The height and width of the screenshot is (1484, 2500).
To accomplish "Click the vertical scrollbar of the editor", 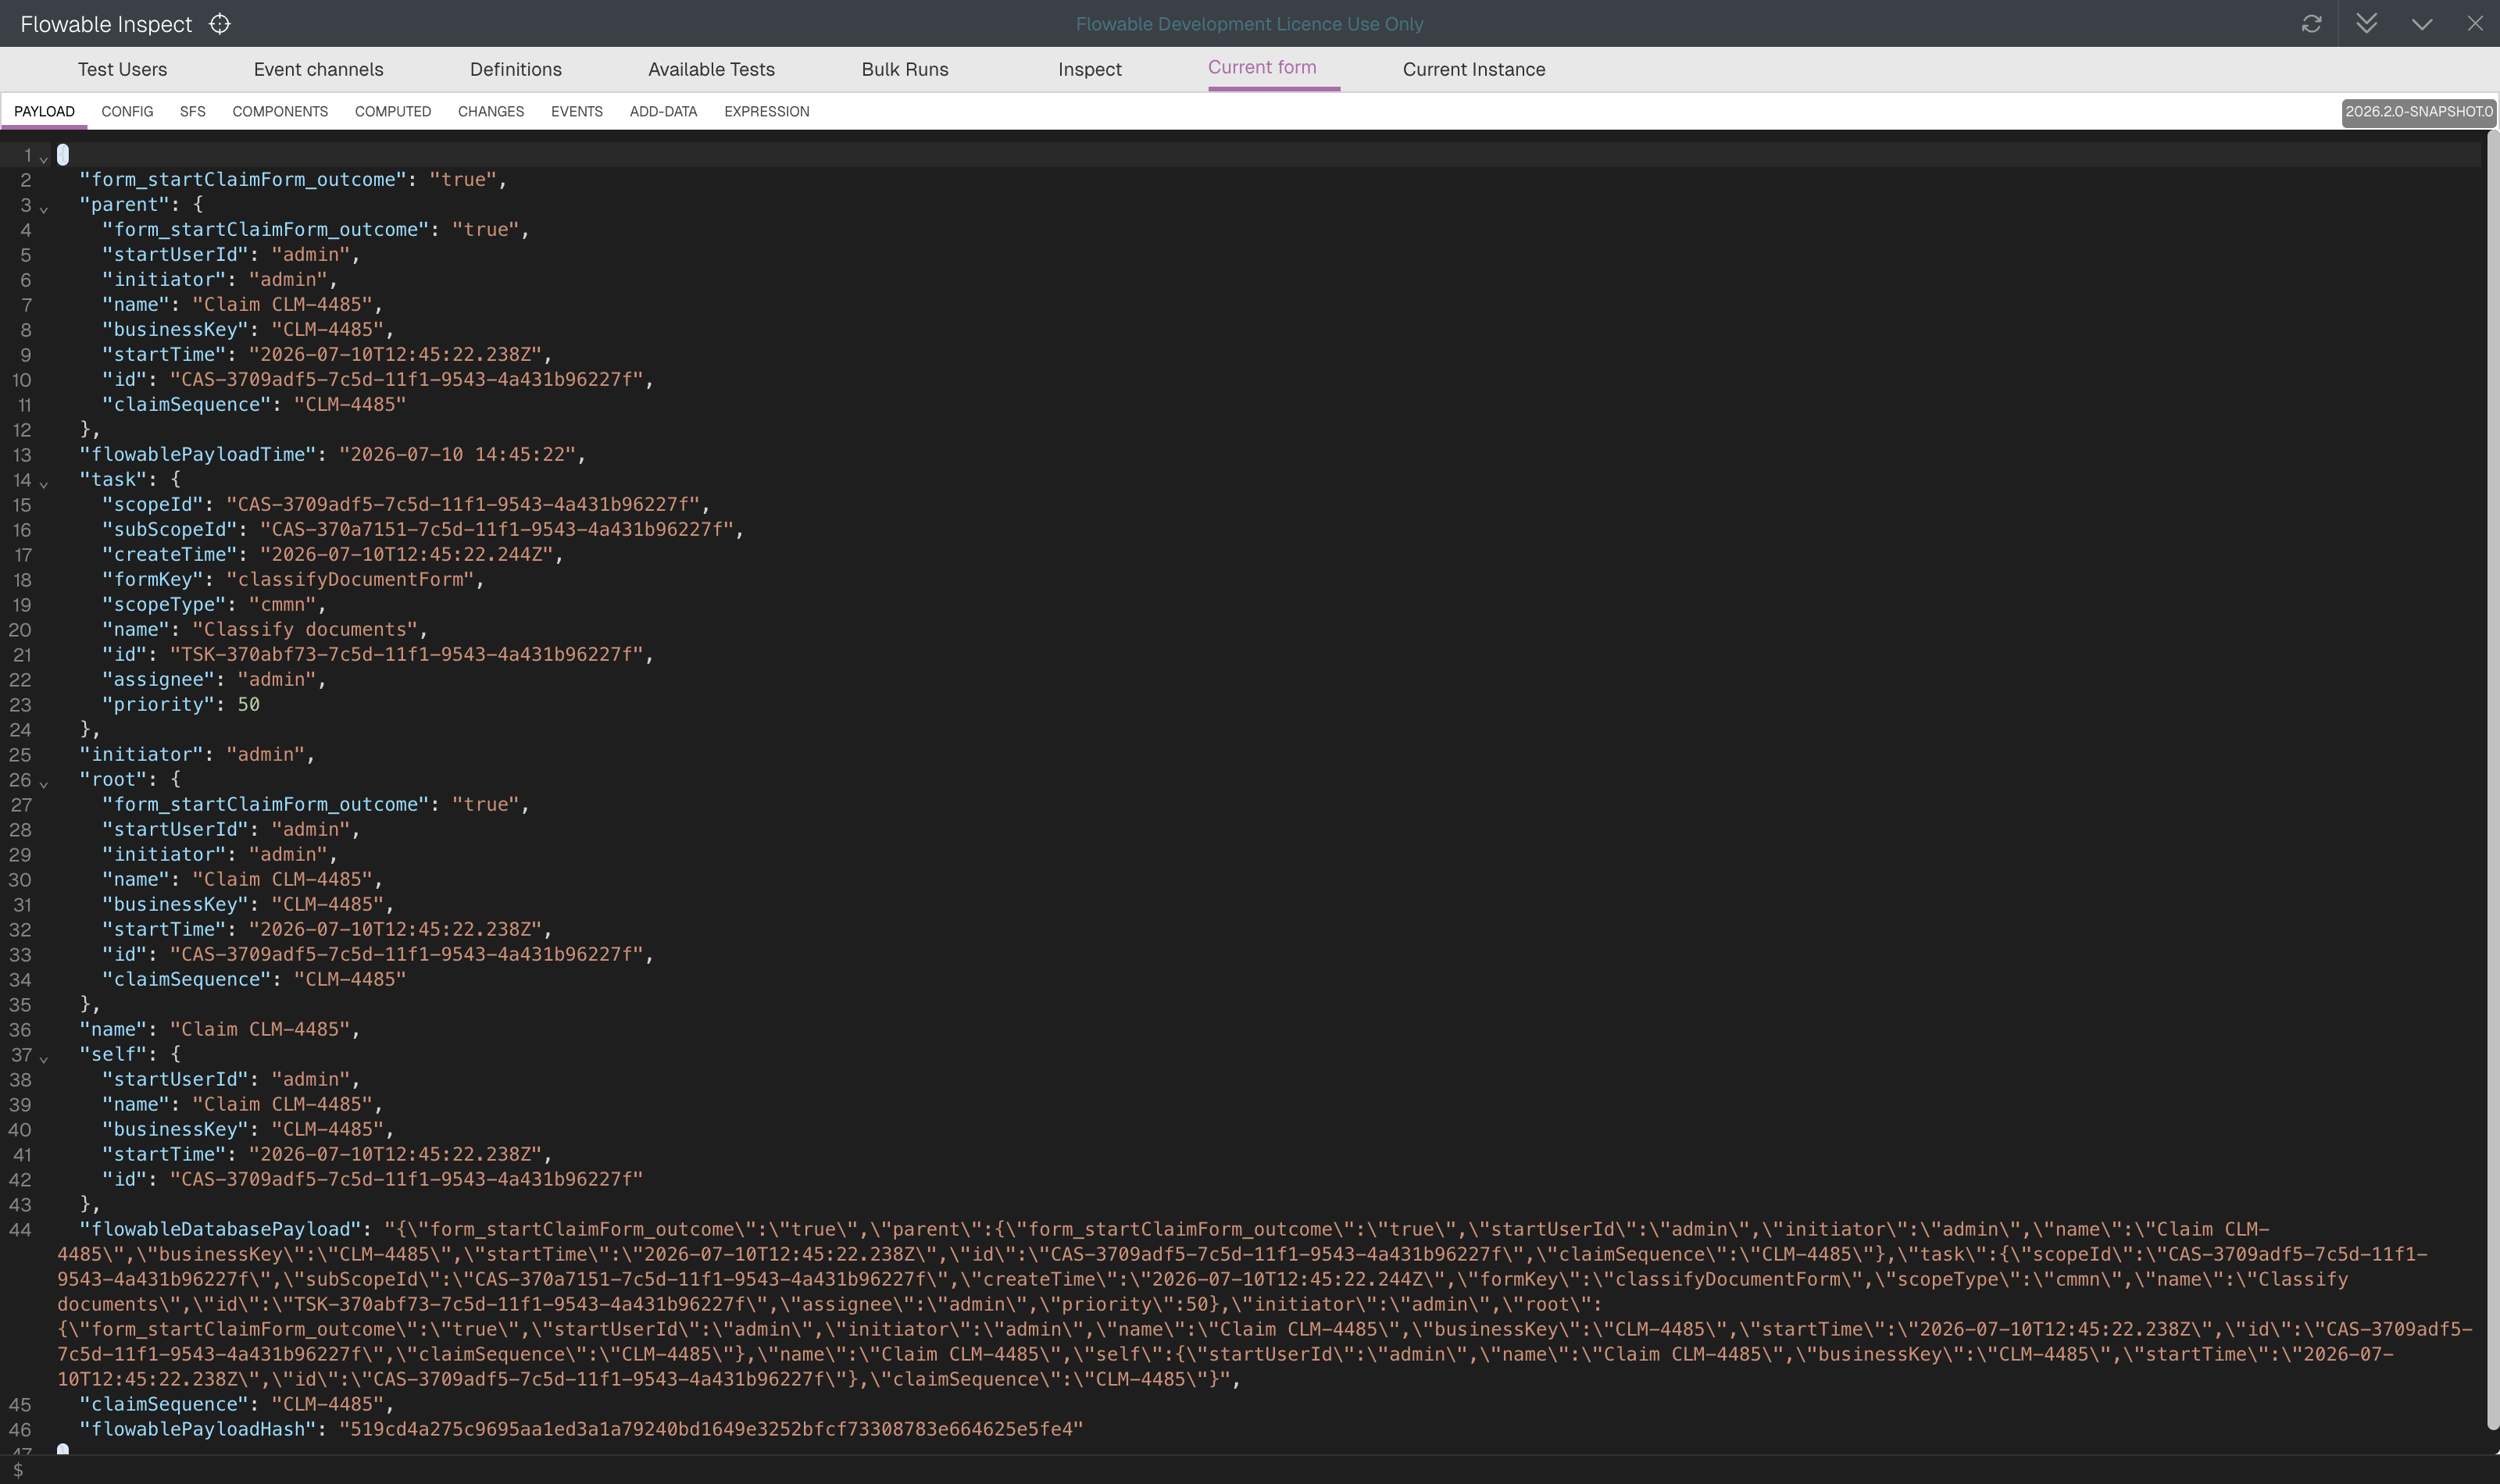I will [2492, 780].
